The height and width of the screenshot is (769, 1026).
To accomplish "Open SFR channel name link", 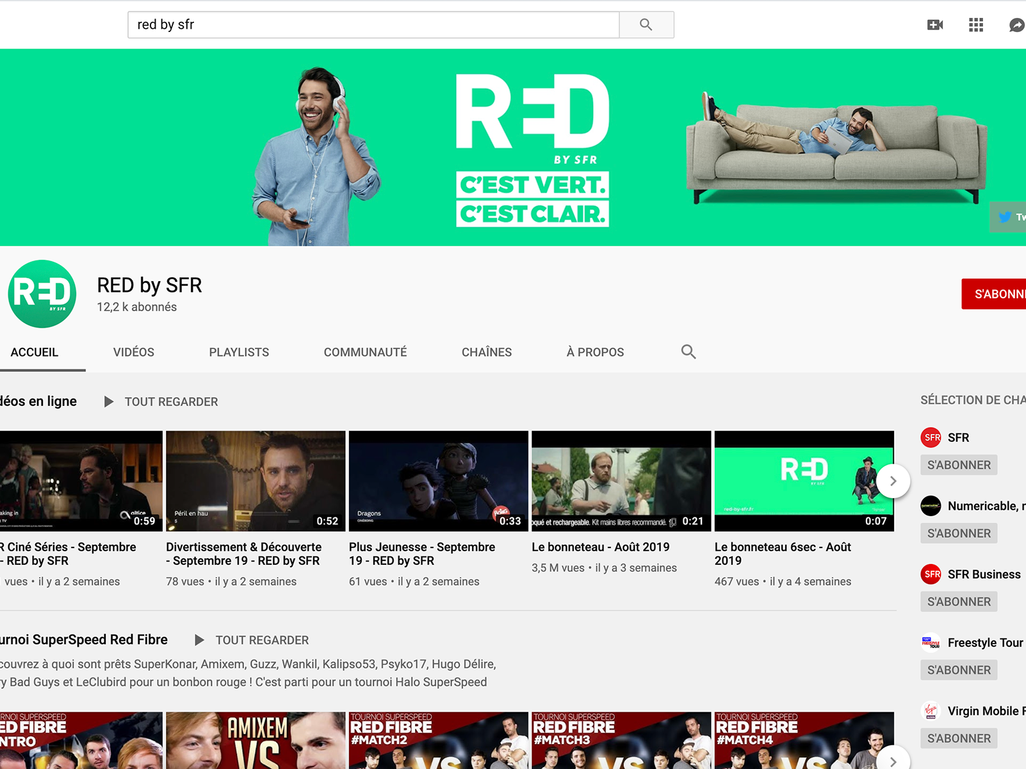I will click(958, 437).
